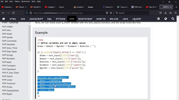Open the W3Schools search magnifier
Image resolution: width=179 pixels, height=100 pixels.
pos(173,19)
